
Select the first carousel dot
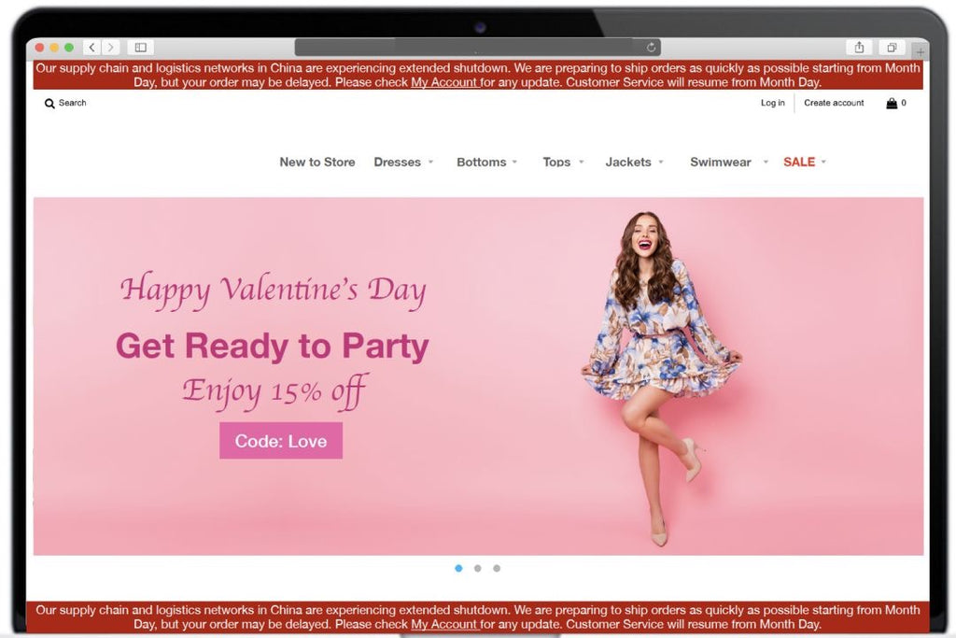pos(459,568)
